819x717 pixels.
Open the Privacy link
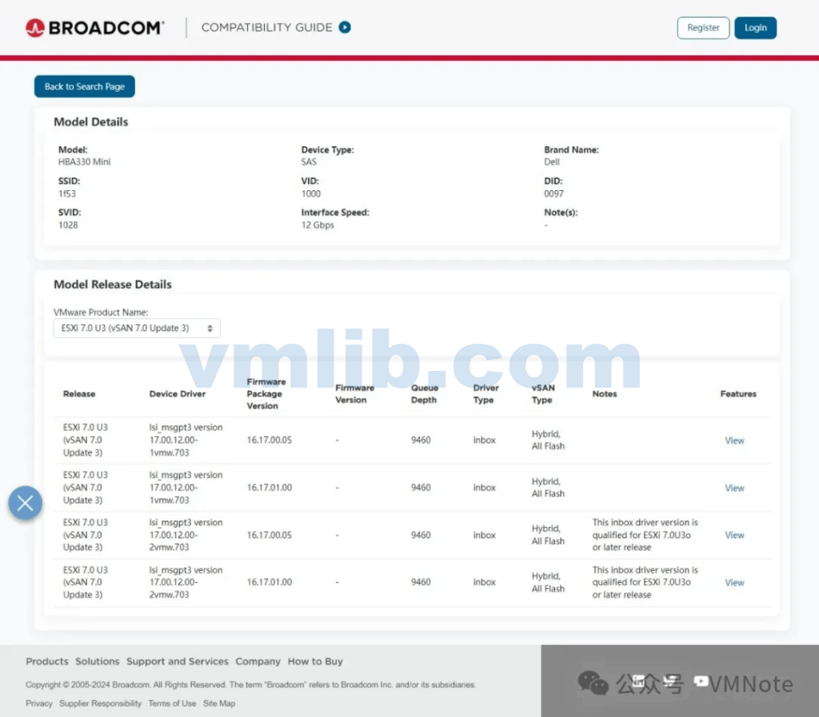39,703
